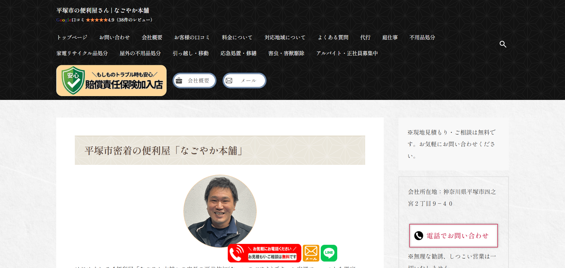Screen dimensions: 565x268
Task: Select 料金について menu item
Action: (237, 37)
